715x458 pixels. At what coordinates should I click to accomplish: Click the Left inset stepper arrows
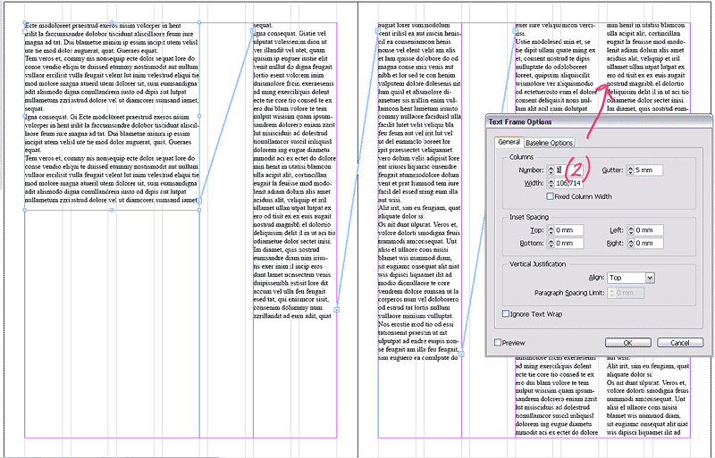pos(631,230)
